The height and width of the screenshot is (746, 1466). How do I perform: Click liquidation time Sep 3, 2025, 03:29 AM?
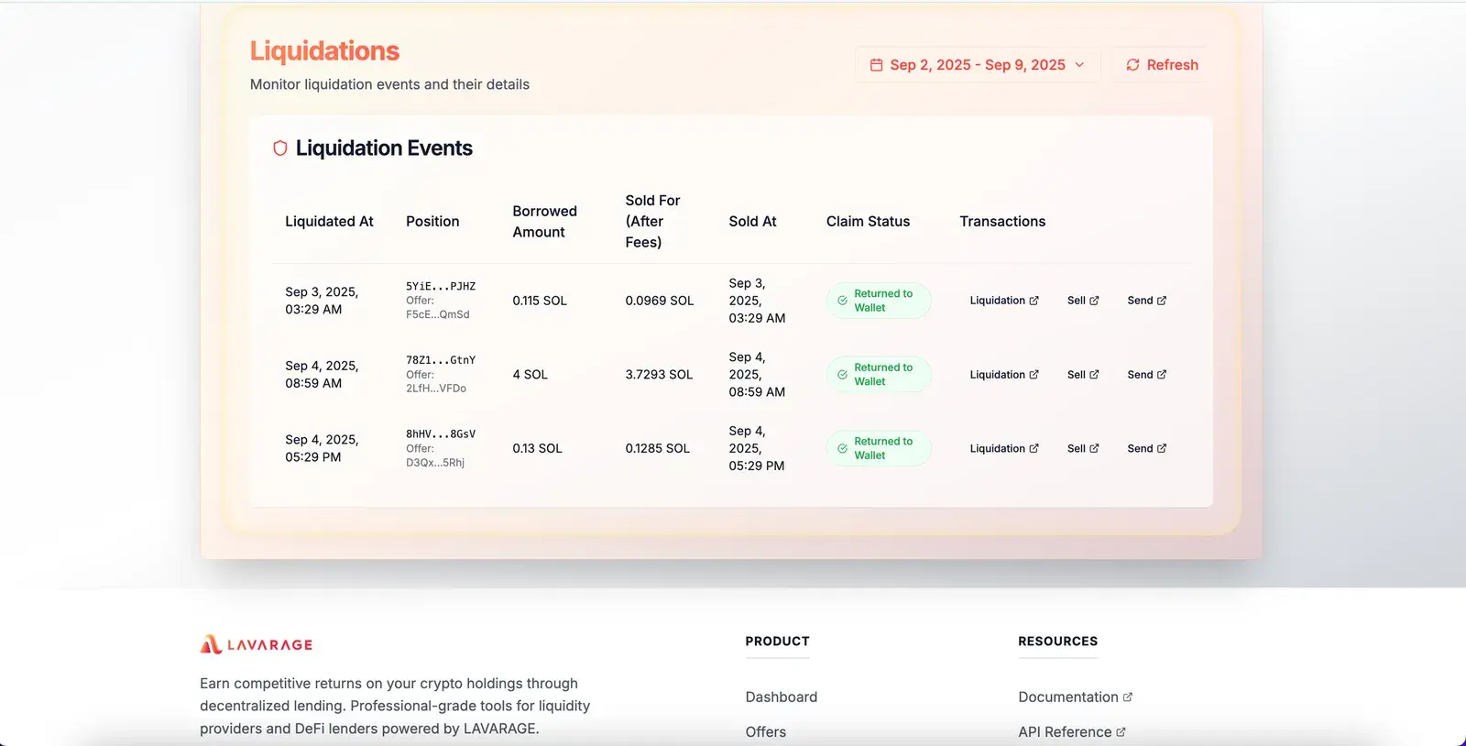(322, 301)
